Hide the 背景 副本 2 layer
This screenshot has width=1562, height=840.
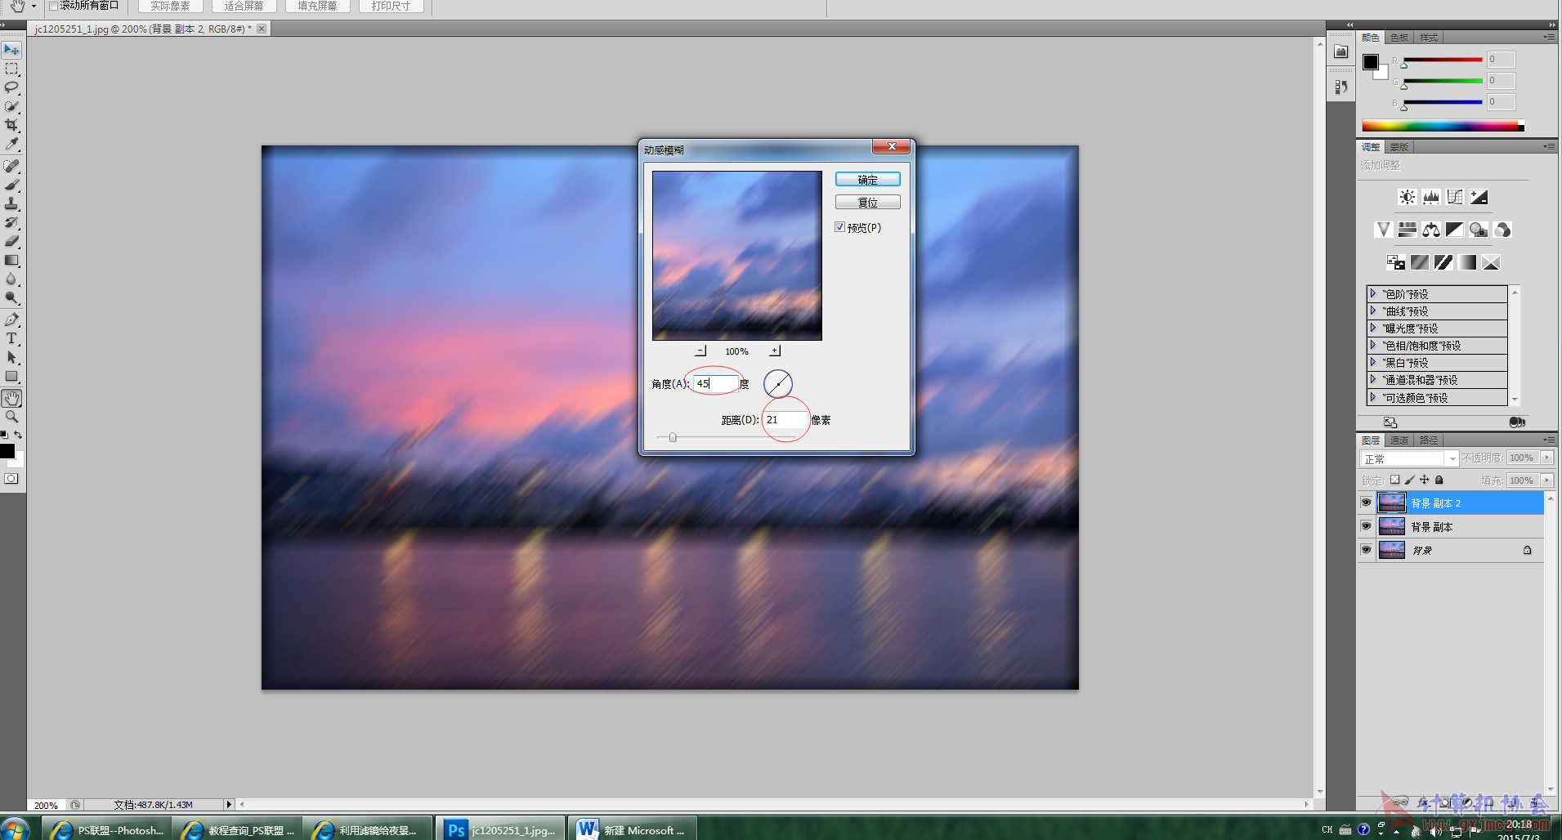click(1366, 503)
